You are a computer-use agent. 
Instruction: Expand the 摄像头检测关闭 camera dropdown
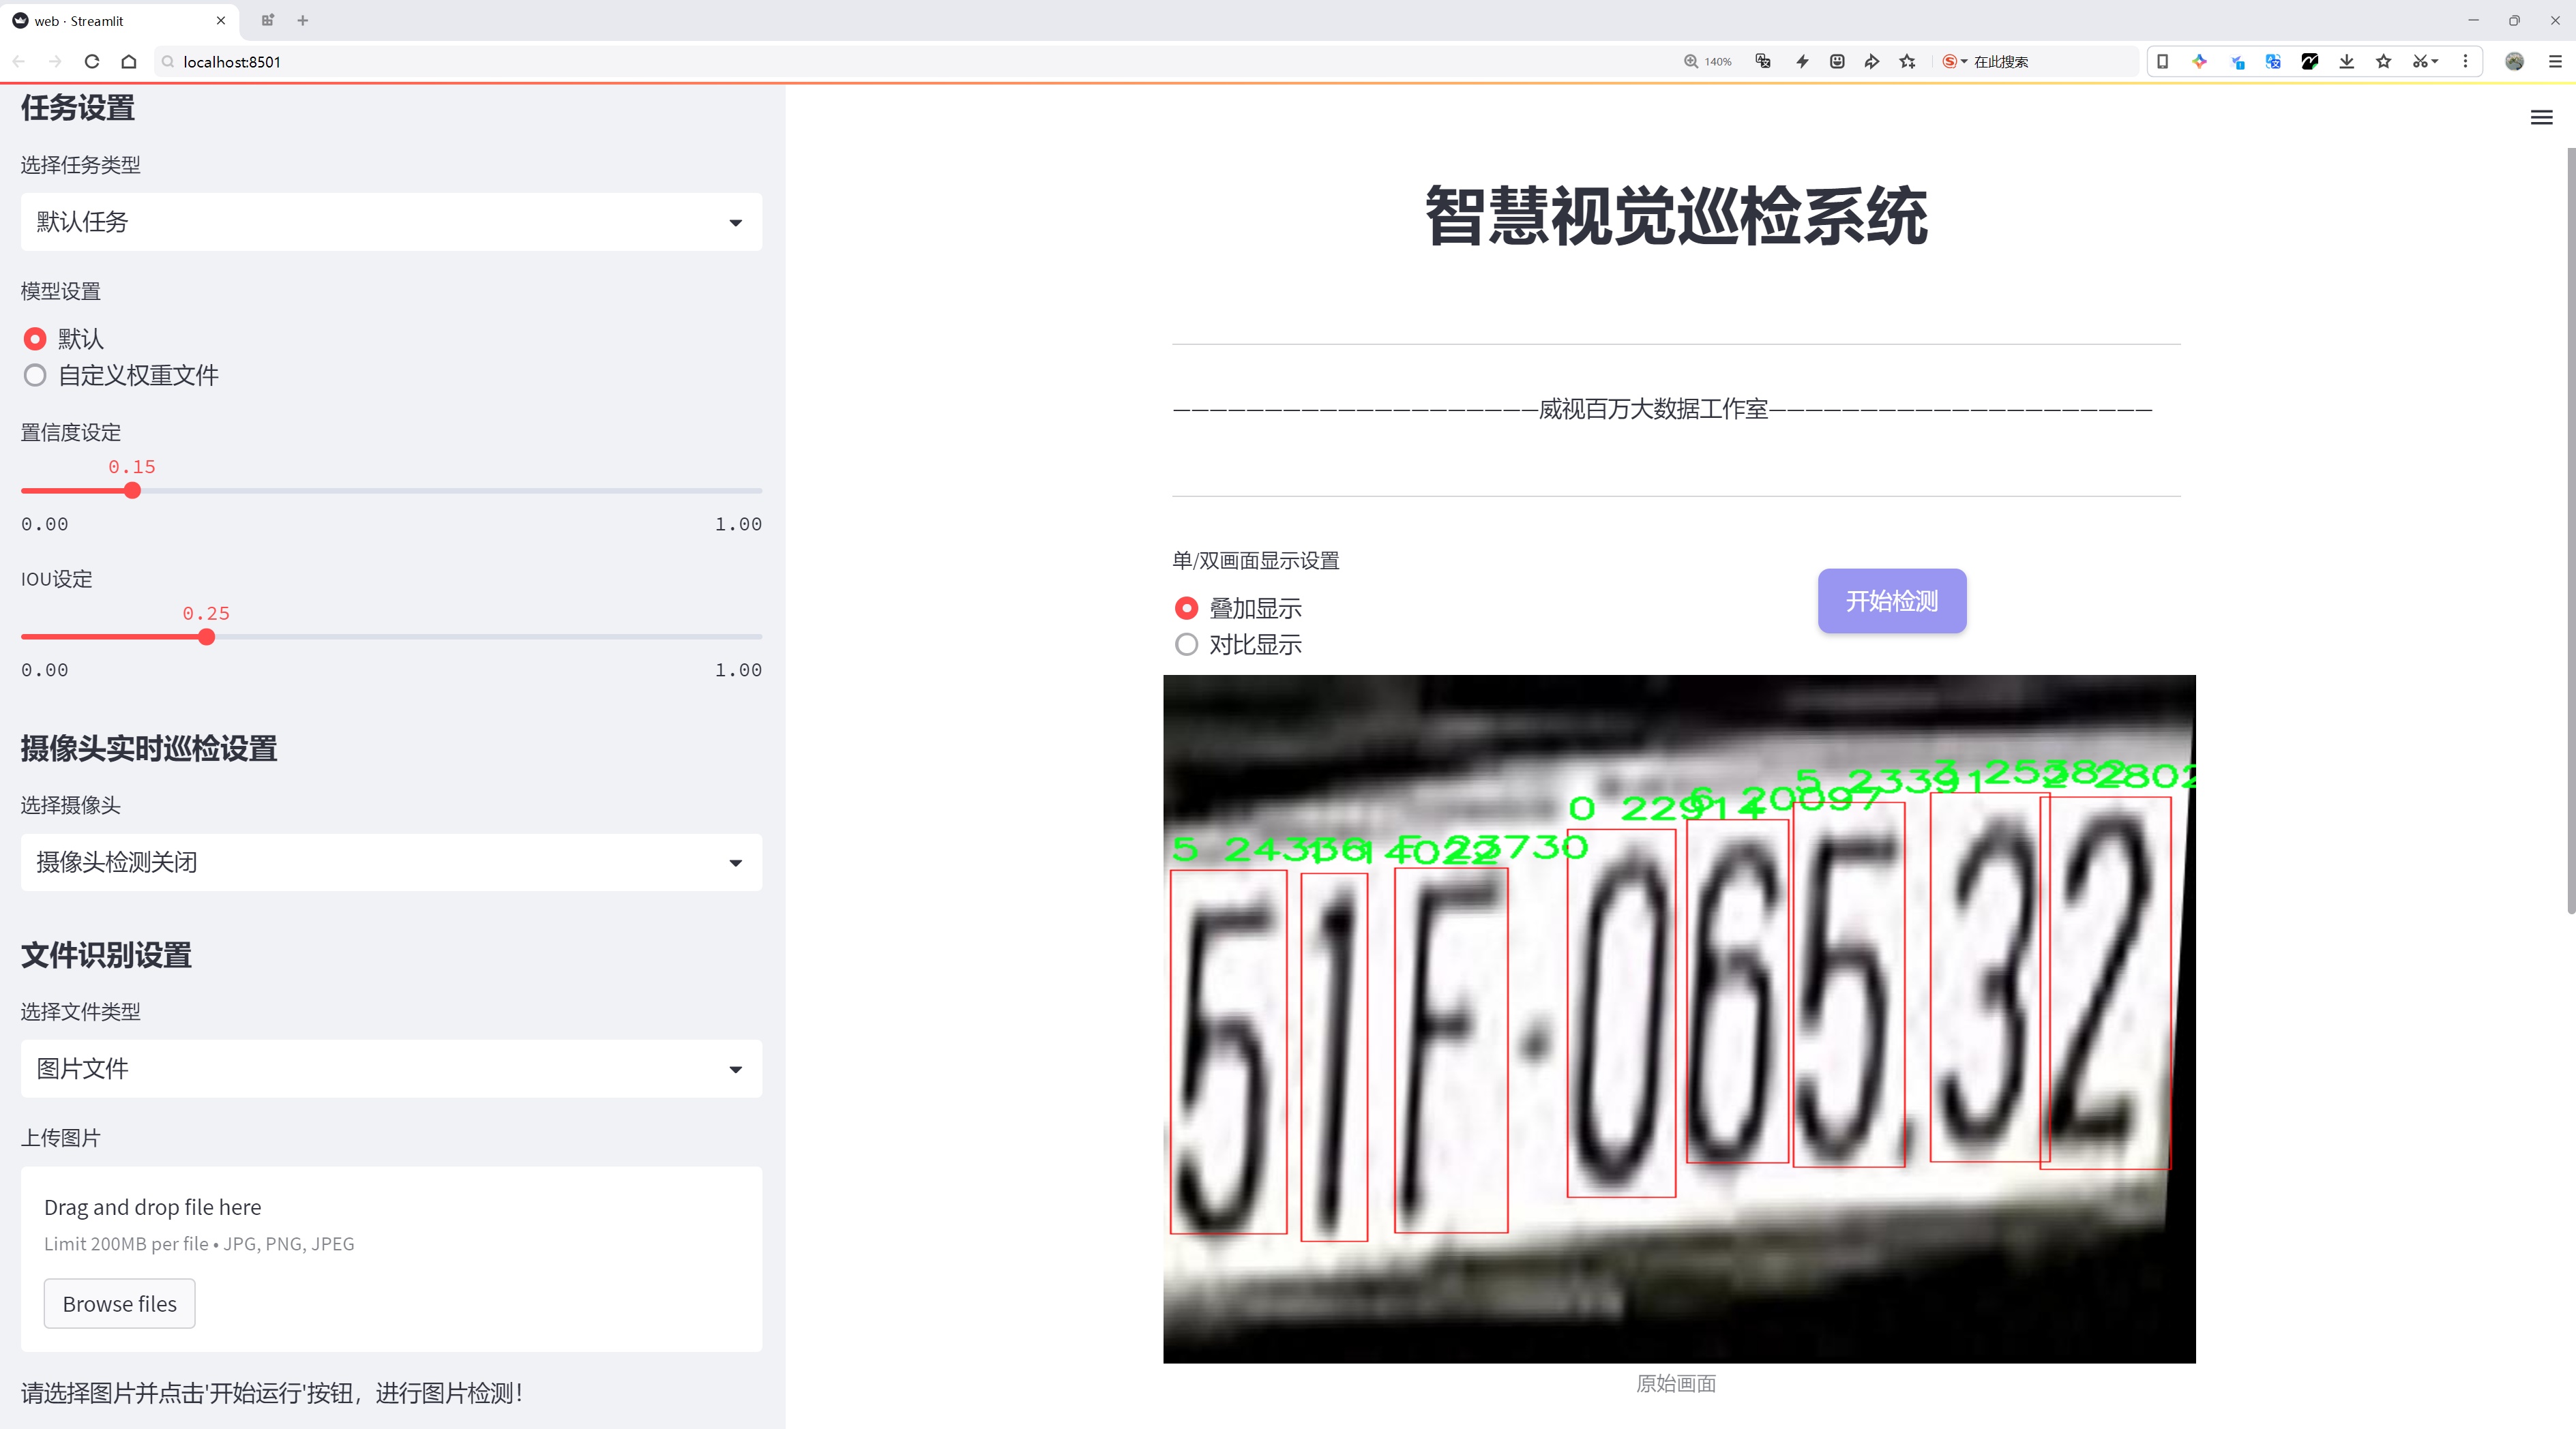pos(391,862)
